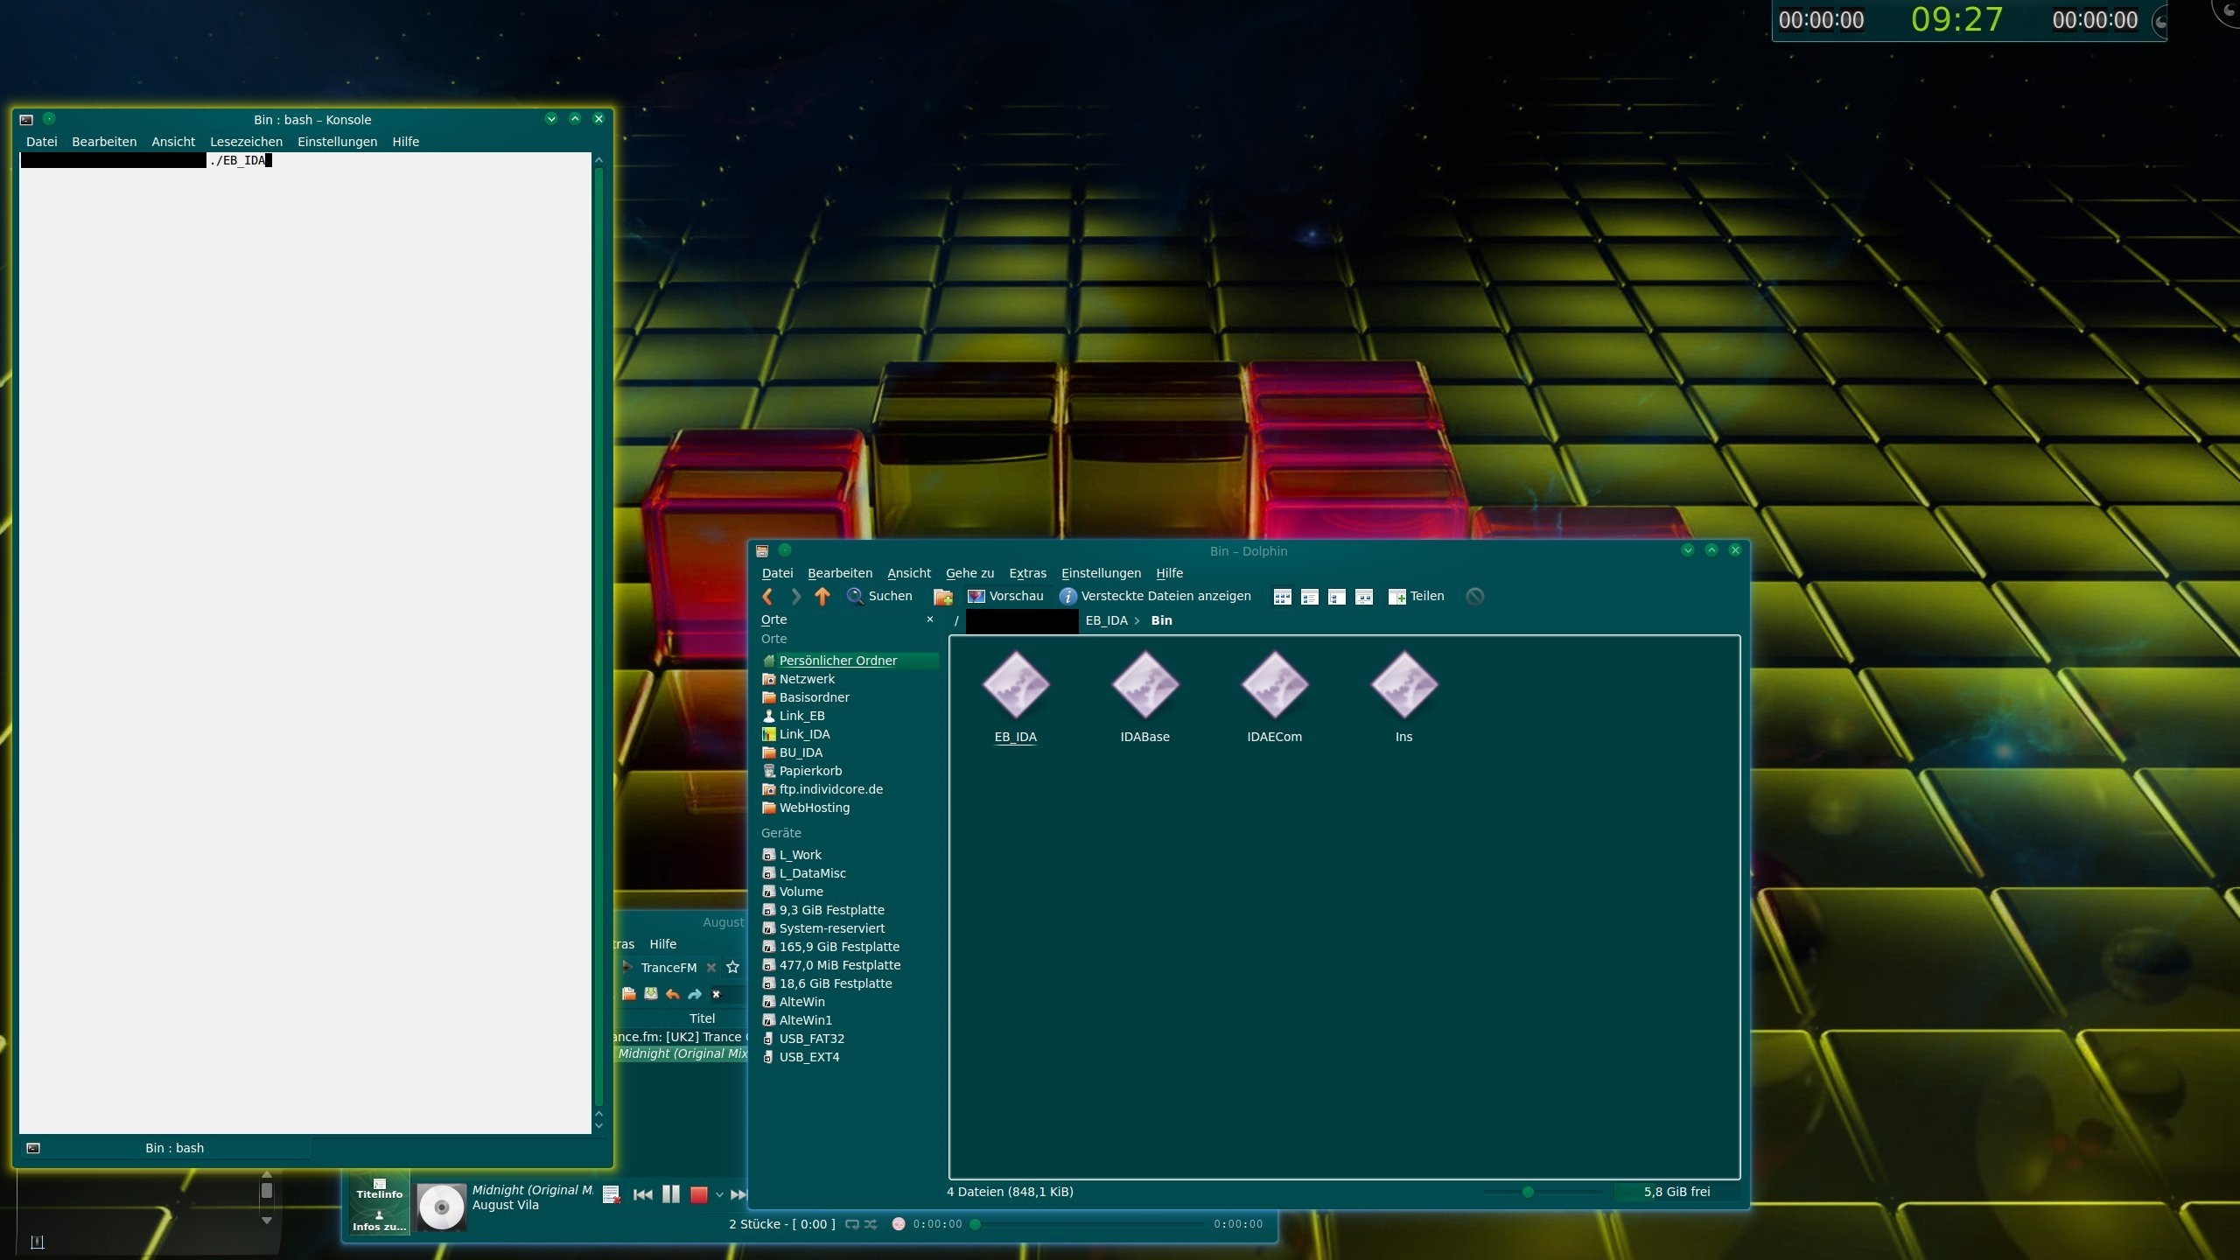The height and width of the screenshot is (1260, 2240).
Task: Enable shuffle mode in the media player
Action: pos(870,1224)
